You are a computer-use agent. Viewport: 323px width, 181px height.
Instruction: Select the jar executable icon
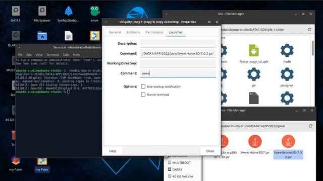point(254,74)
